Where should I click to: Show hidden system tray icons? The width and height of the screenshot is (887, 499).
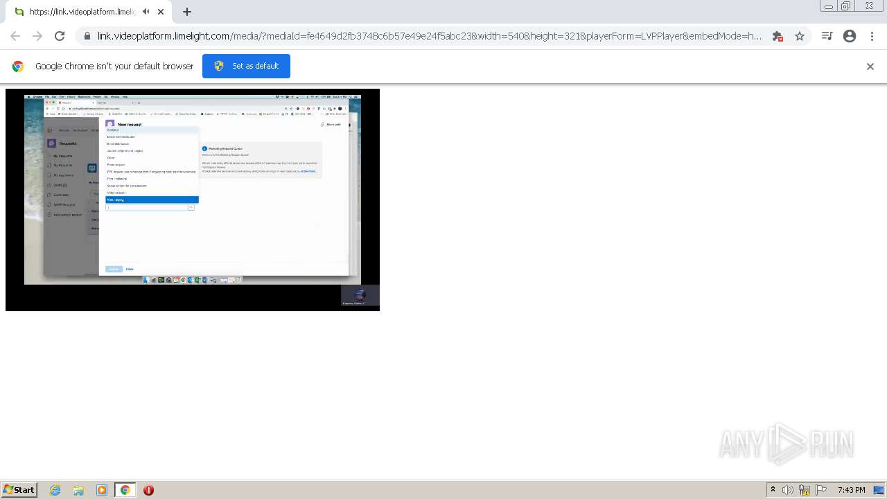pyautogui.click(x=773, y=490)
